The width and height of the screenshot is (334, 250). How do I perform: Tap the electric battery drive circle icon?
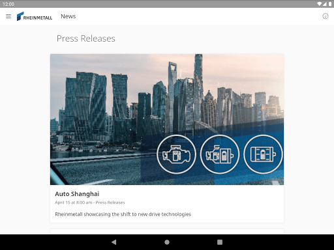(x=263, y=154)
